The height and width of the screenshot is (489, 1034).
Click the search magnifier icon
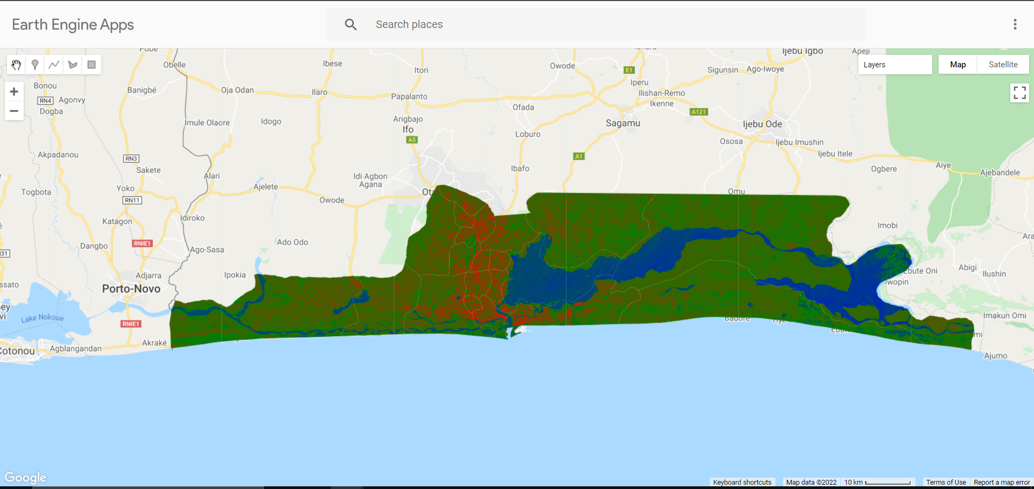[351, 24]
